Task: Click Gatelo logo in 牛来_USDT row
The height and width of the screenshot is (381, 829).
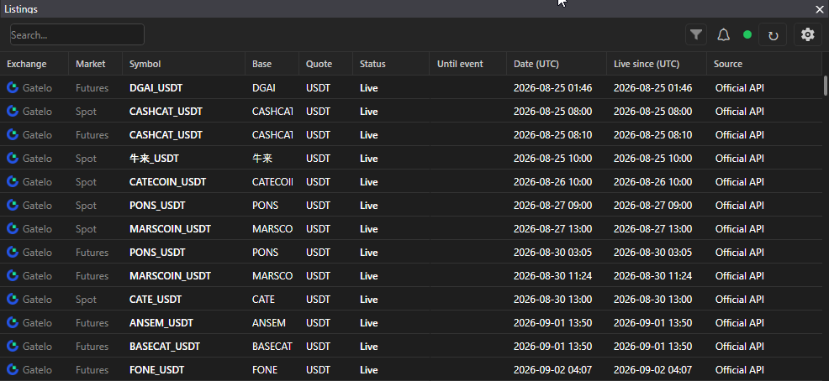Action: click(13, 158)
